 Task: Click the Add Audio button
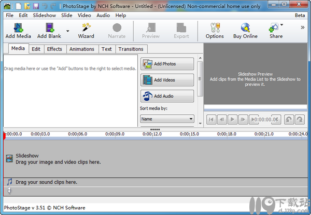coord(167,96)
